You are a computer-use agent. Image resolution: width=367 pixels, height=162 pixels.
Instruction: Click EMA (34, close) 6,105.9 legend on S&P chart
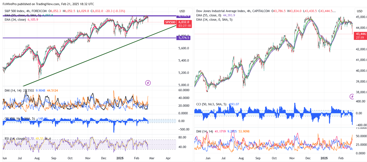coord(21,19)
